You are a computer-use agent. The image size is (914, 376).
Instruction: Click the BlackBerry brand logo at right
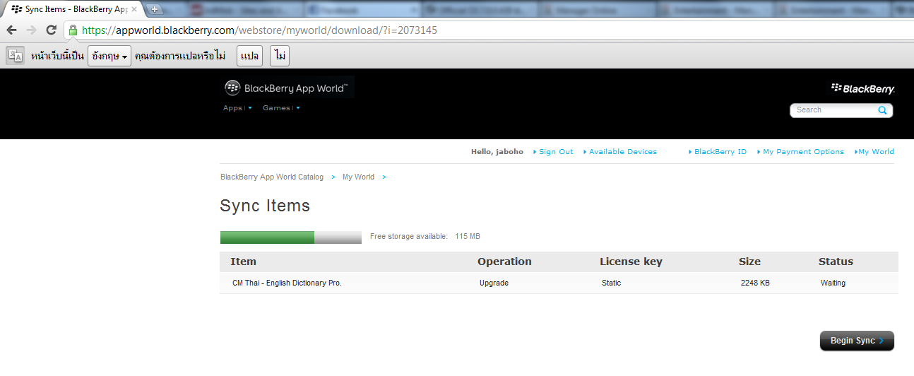863,88
